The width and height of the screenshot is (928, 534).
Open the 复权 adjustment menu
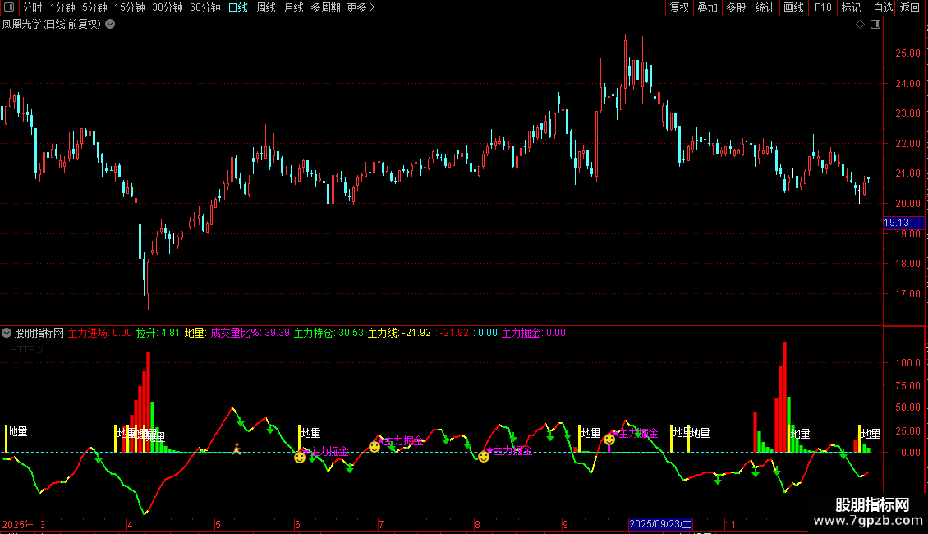pyautogui.click(x=679, y=7)
